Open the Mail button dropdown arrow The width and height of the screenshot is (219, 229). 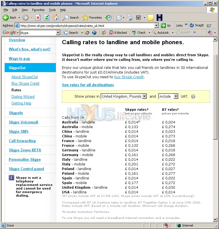[x=123, y=18]
